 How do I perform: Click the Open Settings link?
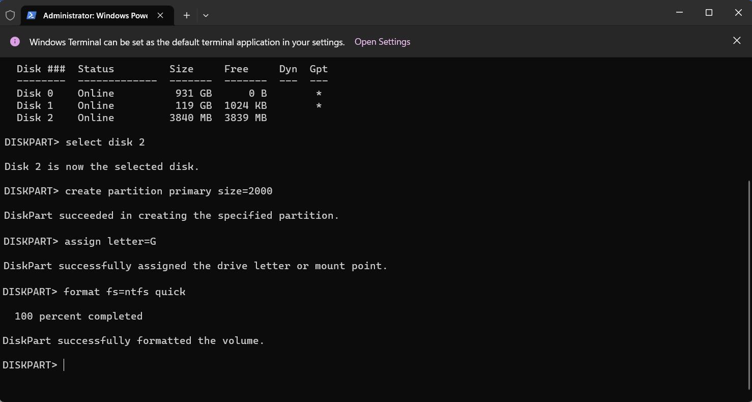pyautogui.click(x=382, y=42)
